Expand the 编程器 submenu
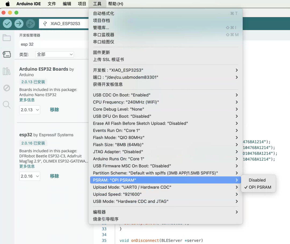This screenshot has height=244, width=290. (x=165, y=212)
